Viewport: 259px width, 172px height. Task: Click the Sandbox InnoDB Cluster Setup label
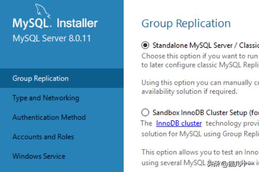(x=206, y=113)
